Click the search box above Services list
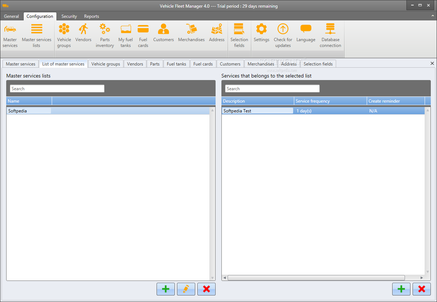The width and height of the screenshot is (437, 302). tap(272, 88)
